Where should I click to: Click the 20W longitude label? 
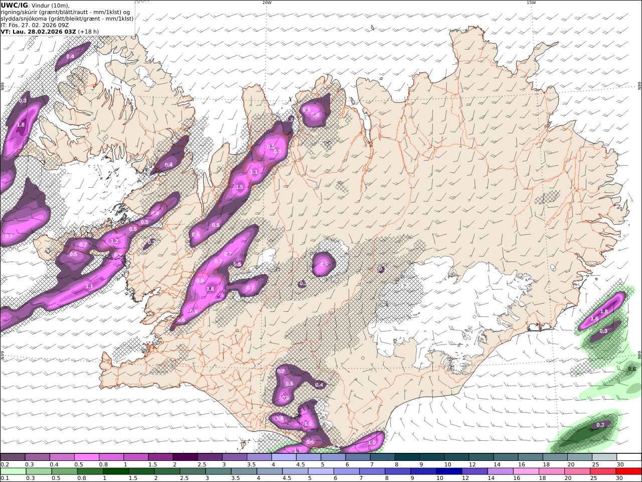tap(267, 3)
